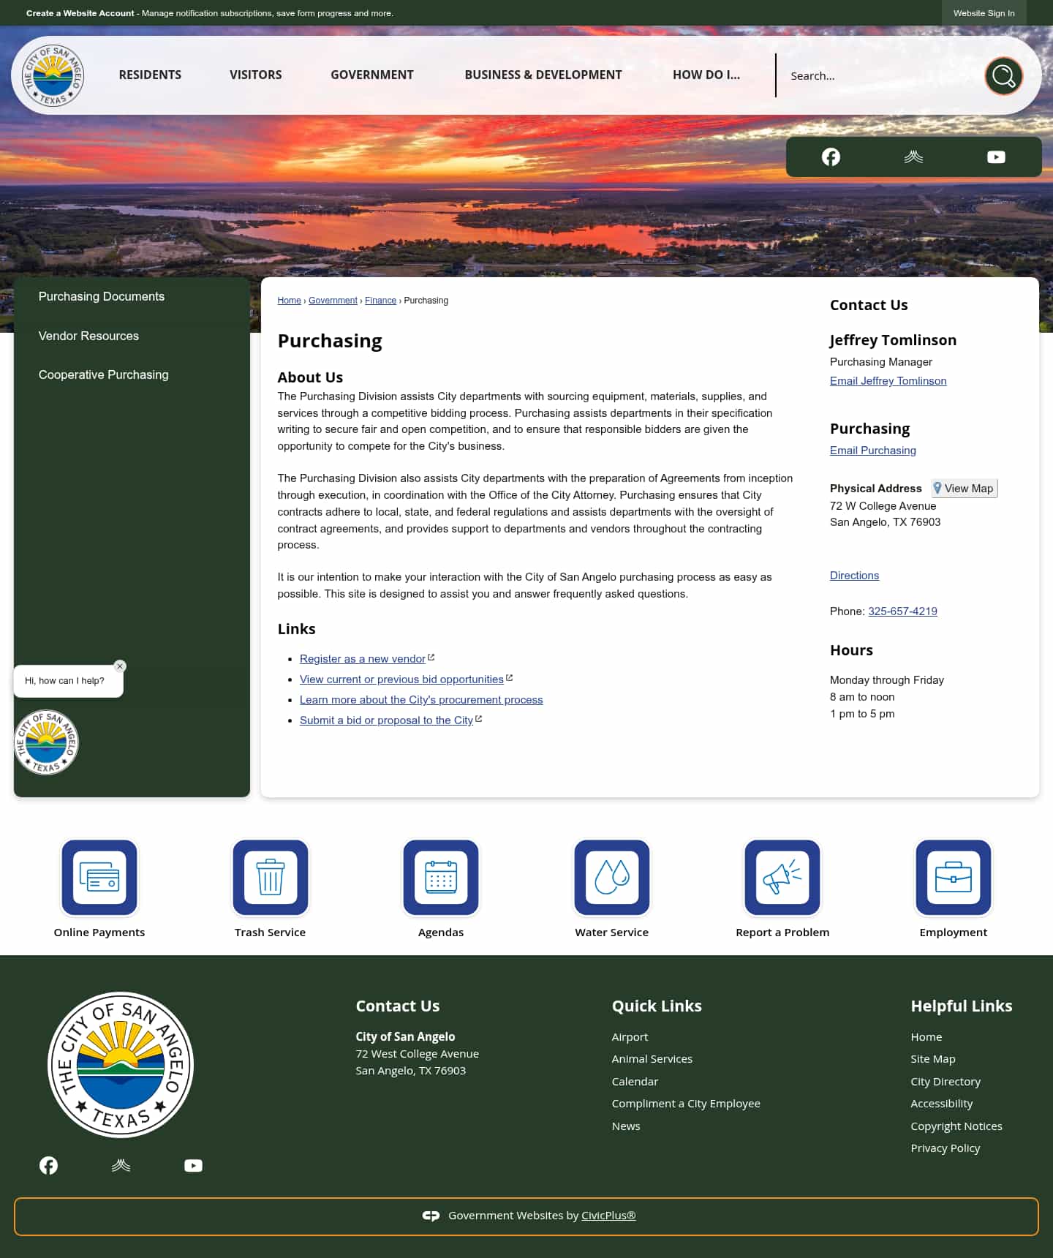Open Nextdoor icon in header social bar
Screen dimensions: 1053x1258
913,157
